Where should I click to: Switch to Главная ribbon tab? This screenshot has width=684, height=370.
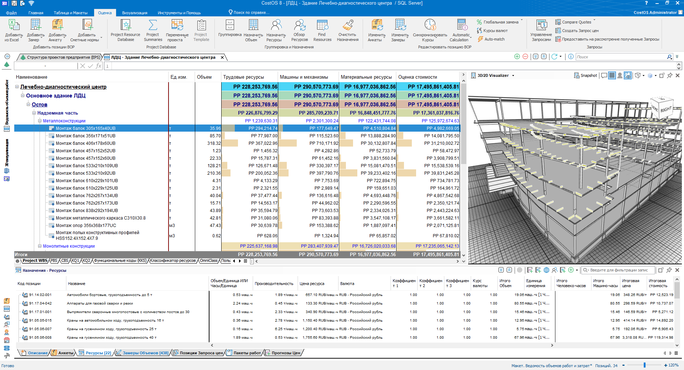tap(36, 13)
